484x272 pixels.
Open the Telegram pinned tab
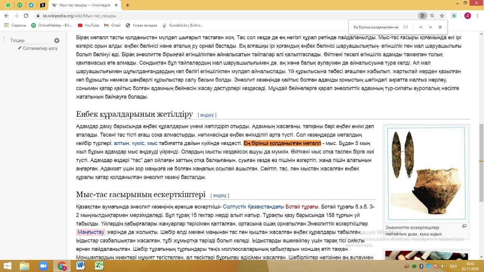click(x=31, y=5)
